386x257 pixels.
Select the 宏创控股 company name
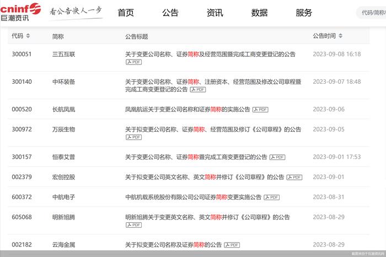[63, 177]
